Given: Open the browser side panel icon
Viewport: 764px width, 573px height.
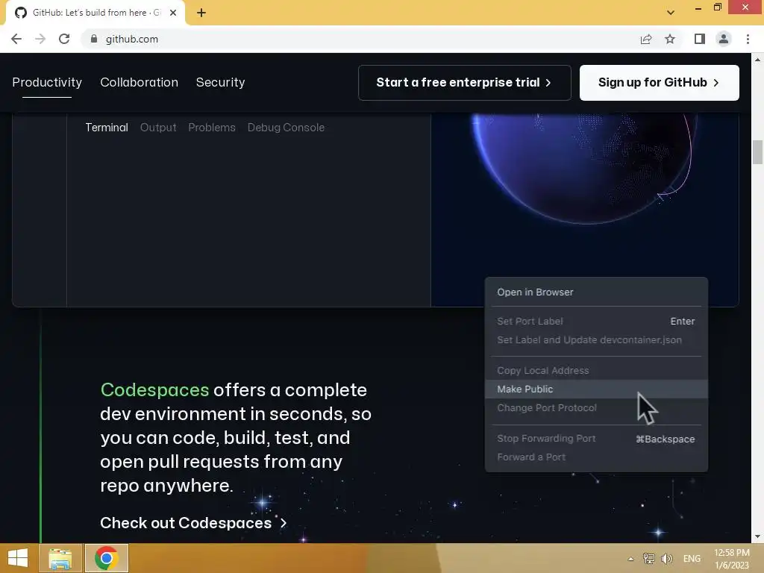Looking at the screenshot, I should tap(700, 39).
